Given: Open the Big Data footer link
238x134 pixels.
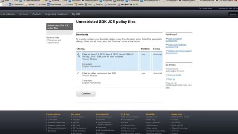Looking at the screenshot, I should point(76,122).
